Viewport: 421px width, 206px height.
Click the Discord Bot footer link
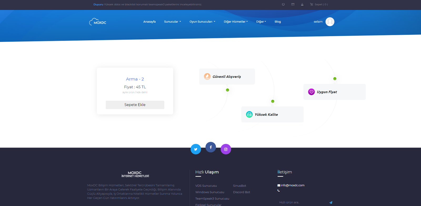point(241,192)
